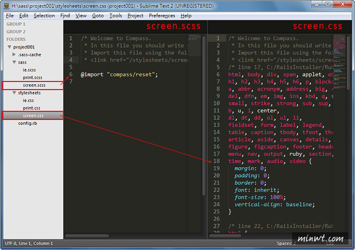Open the File menu
The image size is (355, 250).
click(x=10, y=16)
